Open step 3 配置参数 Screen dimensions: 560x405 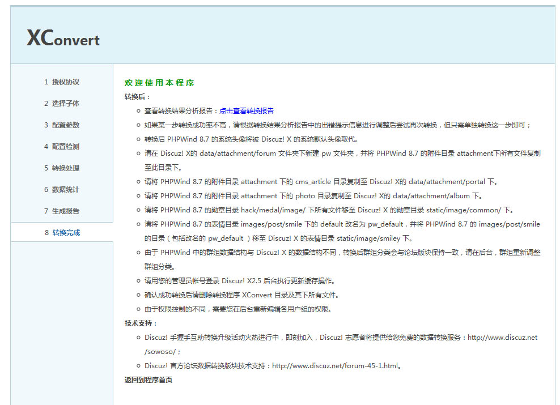pos(62,125)
